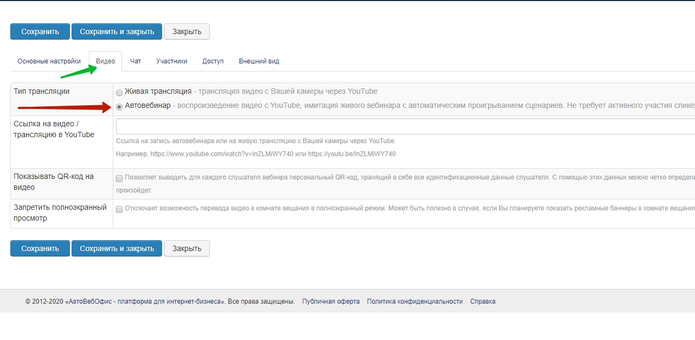Select the Доступ tab
The image size is (695, 340).
coord(213,61)
